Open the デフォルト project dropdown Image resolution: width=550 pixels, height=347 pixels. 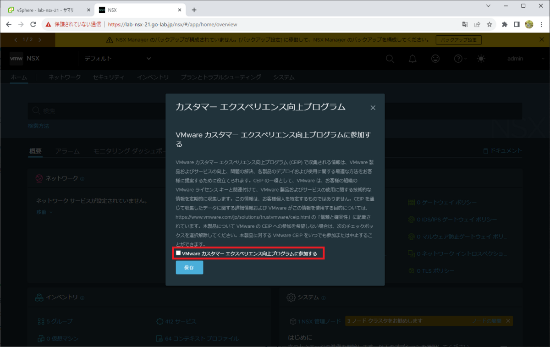tap(118, 59)
